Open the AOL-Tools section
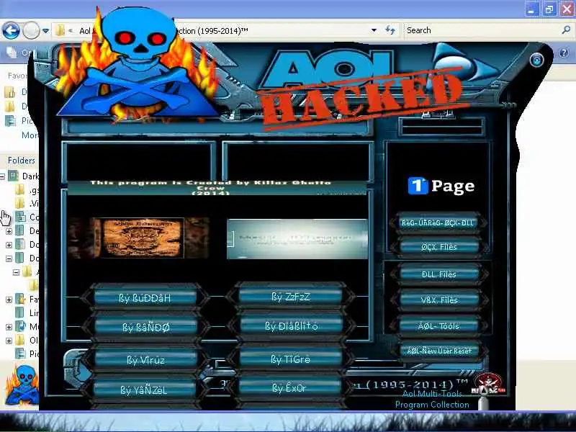This screenshot has width=576, height=432. 439,326
